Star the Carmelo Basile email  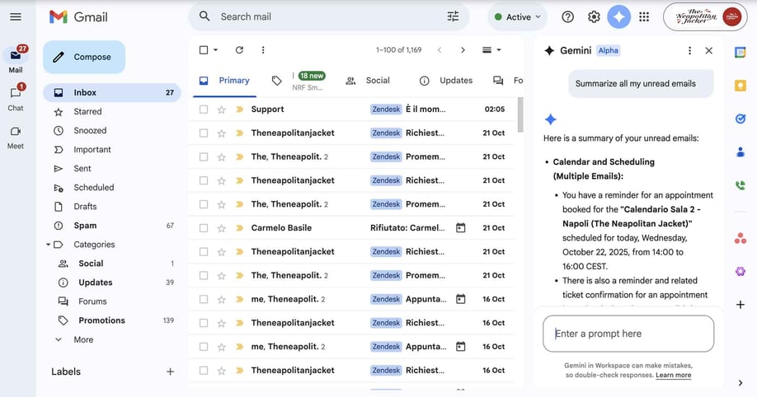point(222,228)
